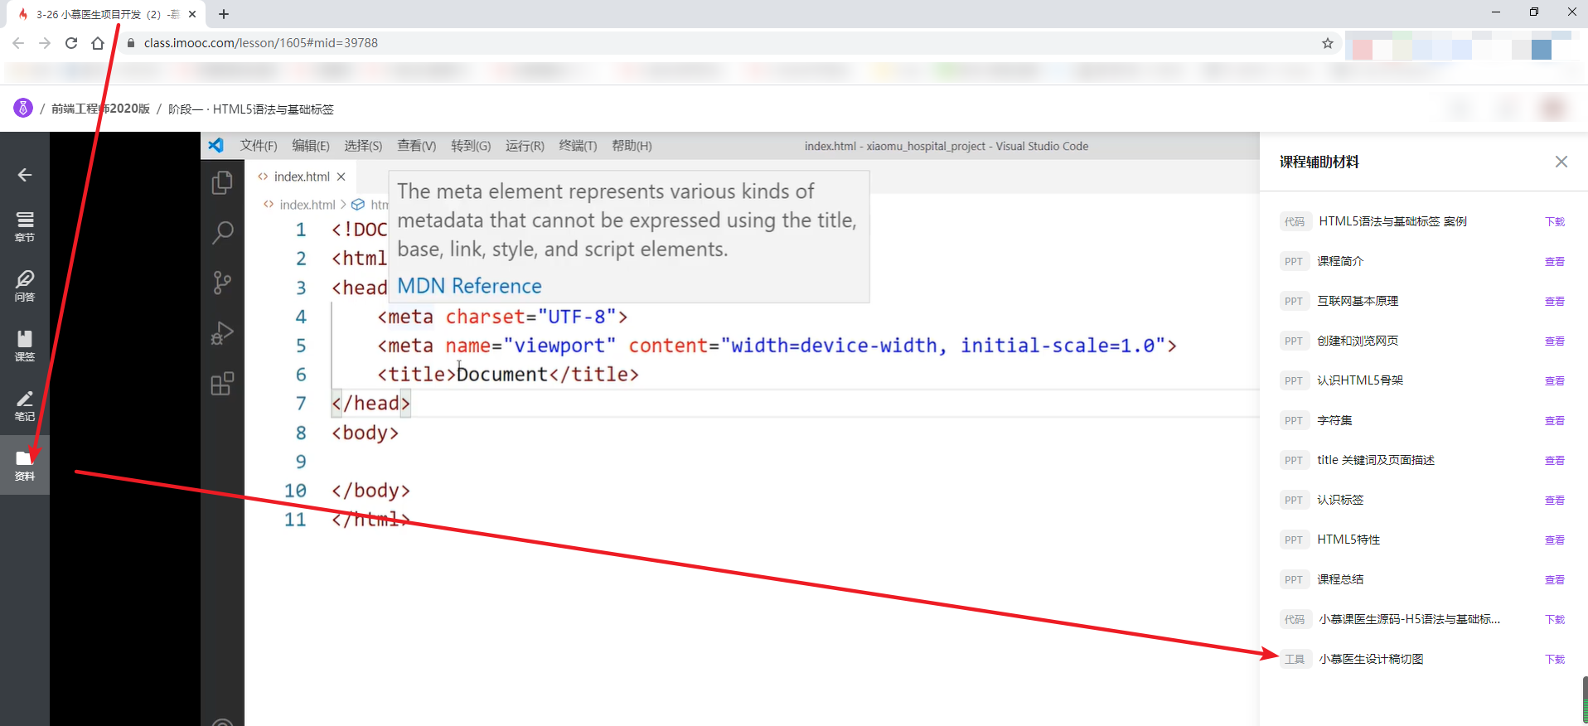
Task: Open the 帮助(H) menu
Action: click(632, 146)
